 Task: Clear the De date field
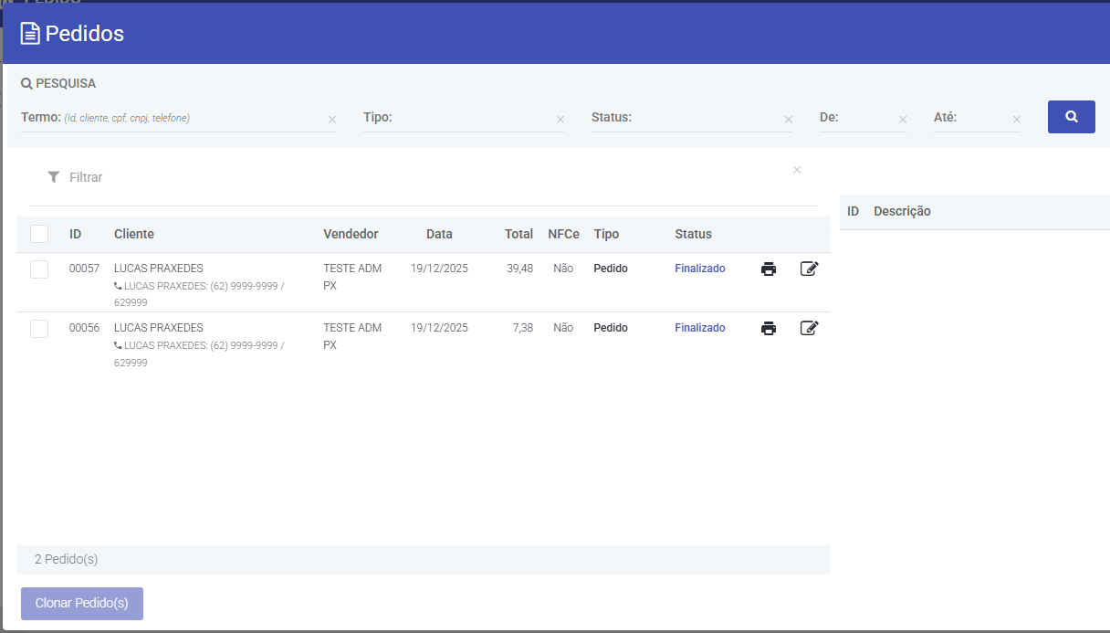[x=903, y=120]
